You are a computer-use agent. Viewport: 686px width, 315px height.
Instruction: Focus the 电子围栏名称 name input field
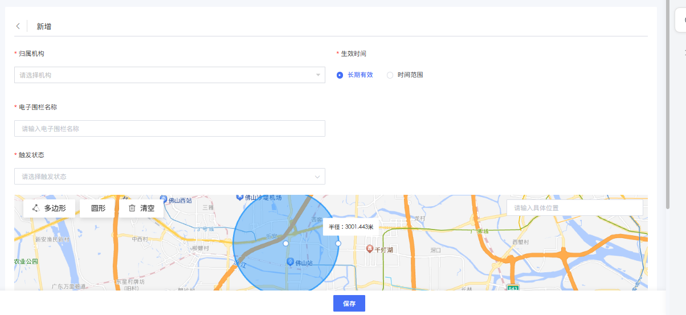[x=169, y=129]
